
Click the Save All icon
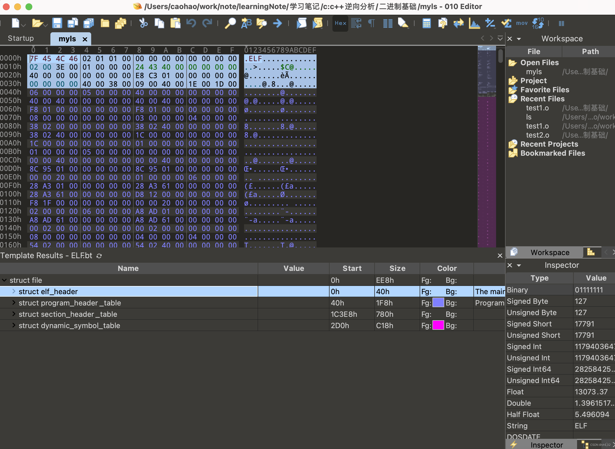tap(89, 23)
